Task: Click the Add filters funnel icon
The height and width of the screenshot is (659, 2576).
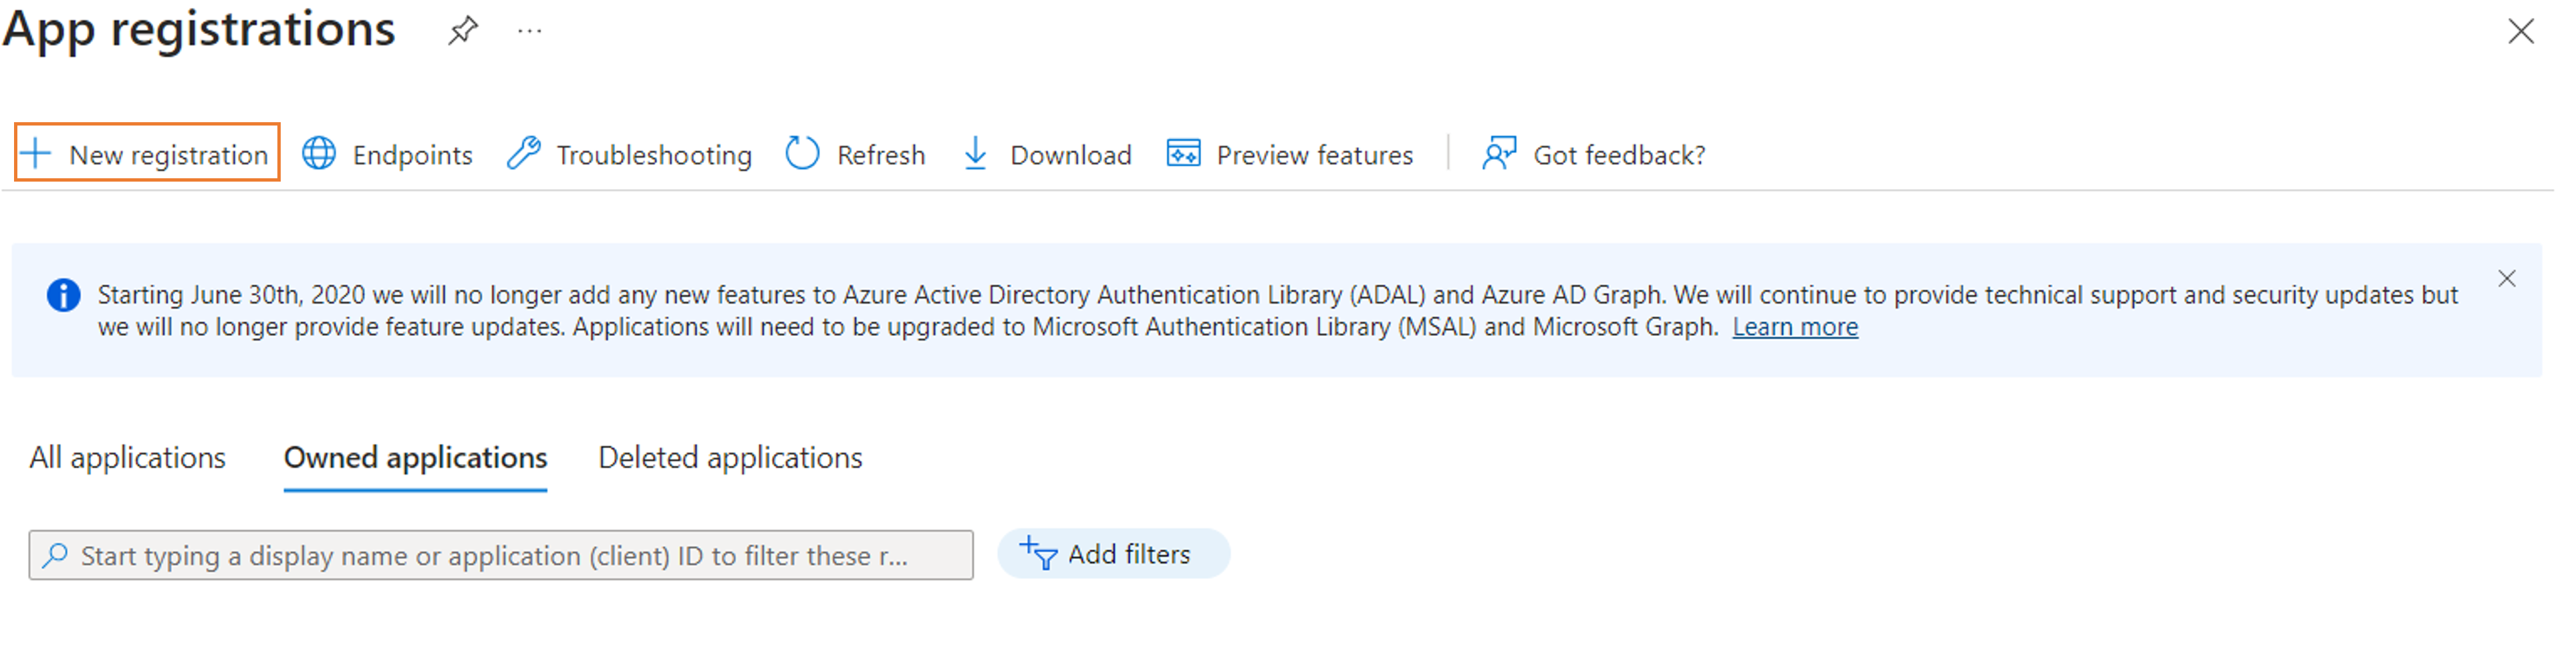Action: 1039,553
